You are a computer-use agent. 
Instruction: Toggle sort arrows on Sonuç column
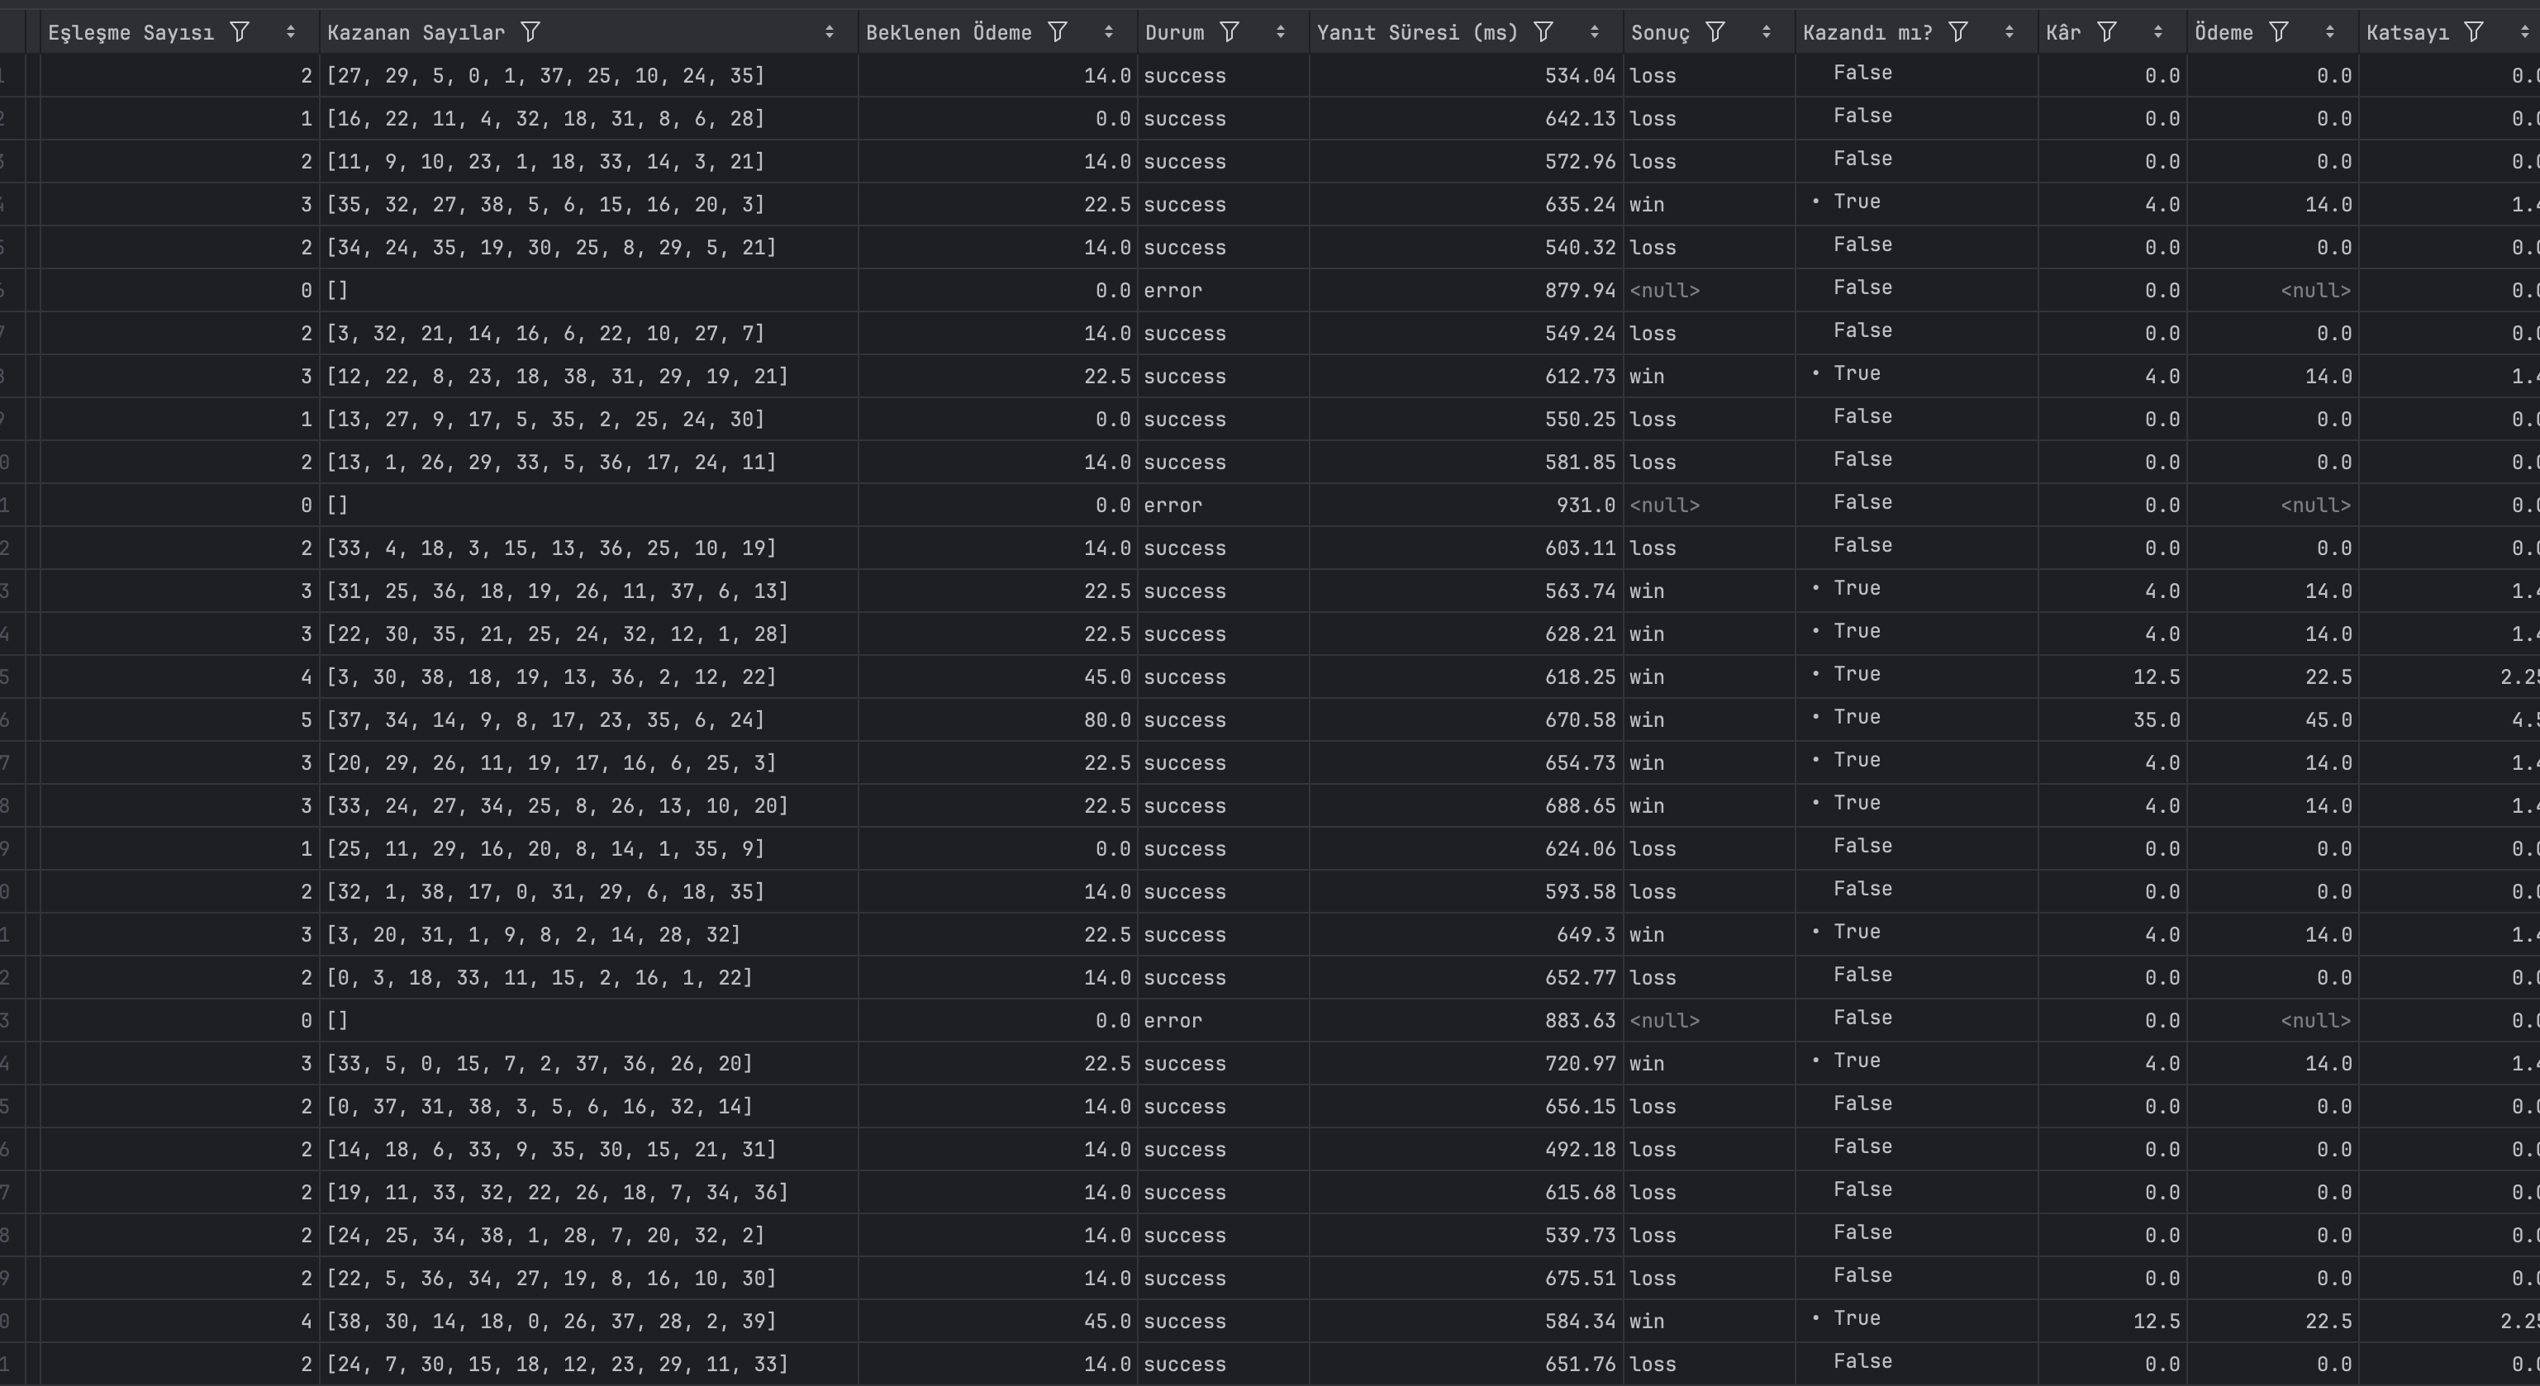(1766, 32)
